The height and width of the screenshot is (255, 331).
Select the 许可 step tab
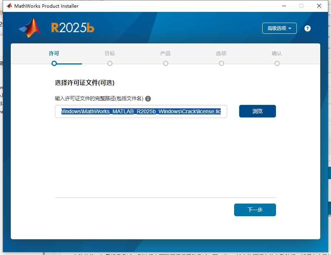(x=54, y=54)
